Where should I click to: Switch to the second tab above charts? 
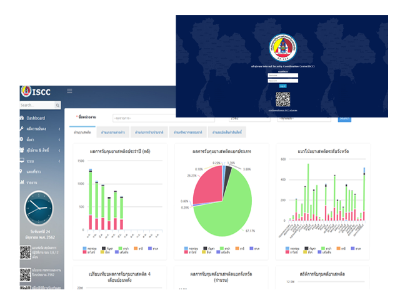[114, 132]
